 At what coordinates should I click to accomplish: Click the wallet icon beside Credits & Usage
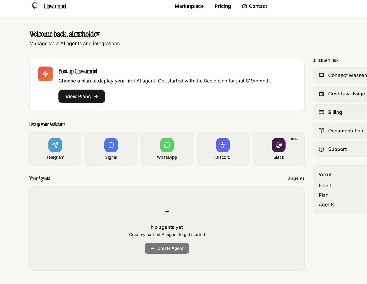coord(321,94)
